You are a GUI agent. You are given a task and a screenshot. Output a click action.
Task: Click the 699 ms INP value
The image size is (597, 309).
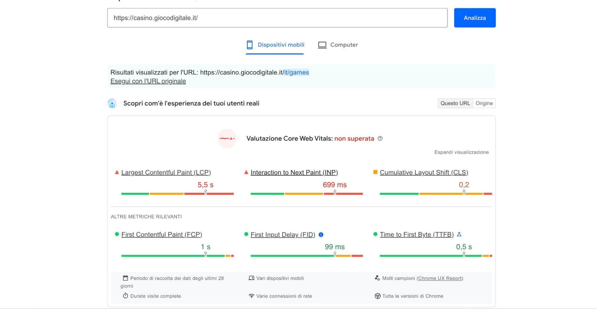[335, 185]
